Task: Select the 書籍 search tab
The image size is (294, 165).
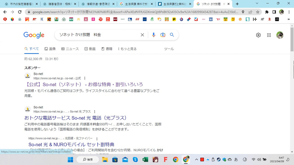Action: 107,49
